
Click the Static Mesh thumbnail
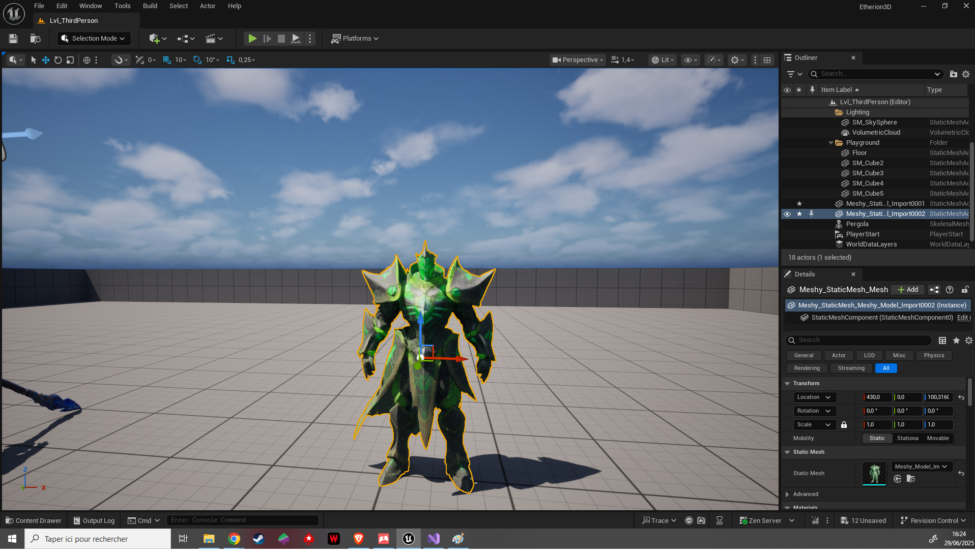tap(874, 474)
